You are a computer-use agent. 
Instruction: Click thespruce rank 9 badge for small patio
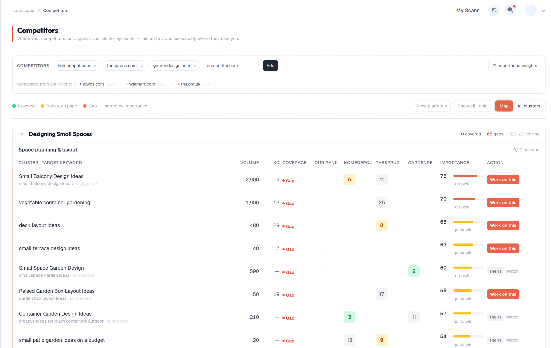coord(381,340)
